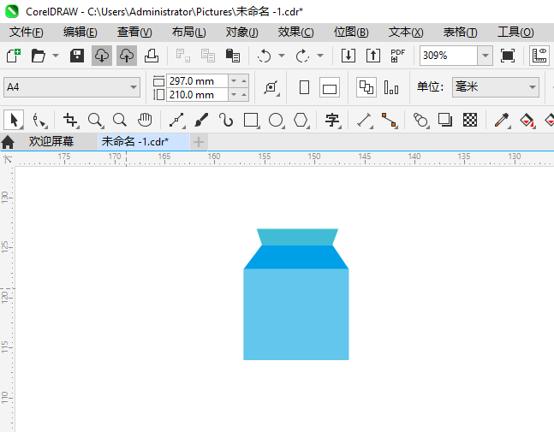The width and height of the screenshot is (554, 432).
Task: Click the Full-screen preview icon
Action: point(508,56)
